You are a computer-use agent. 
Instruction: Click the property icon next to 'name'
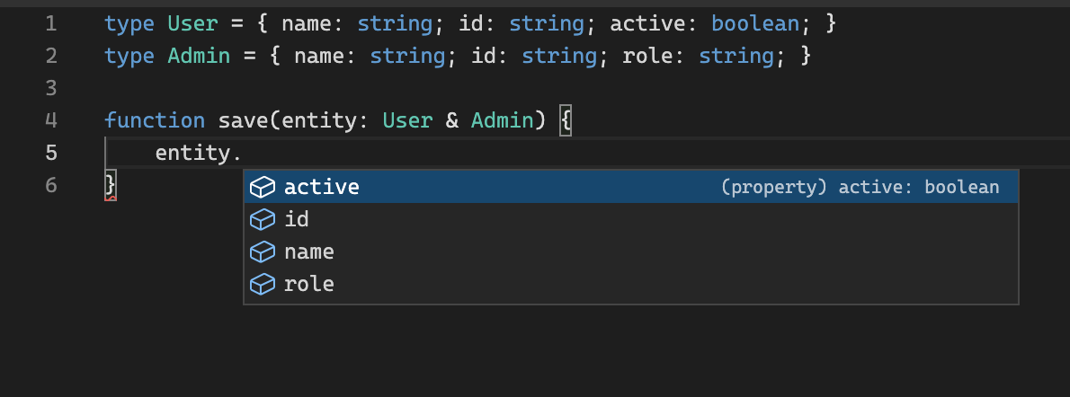(x=262, y=251)
